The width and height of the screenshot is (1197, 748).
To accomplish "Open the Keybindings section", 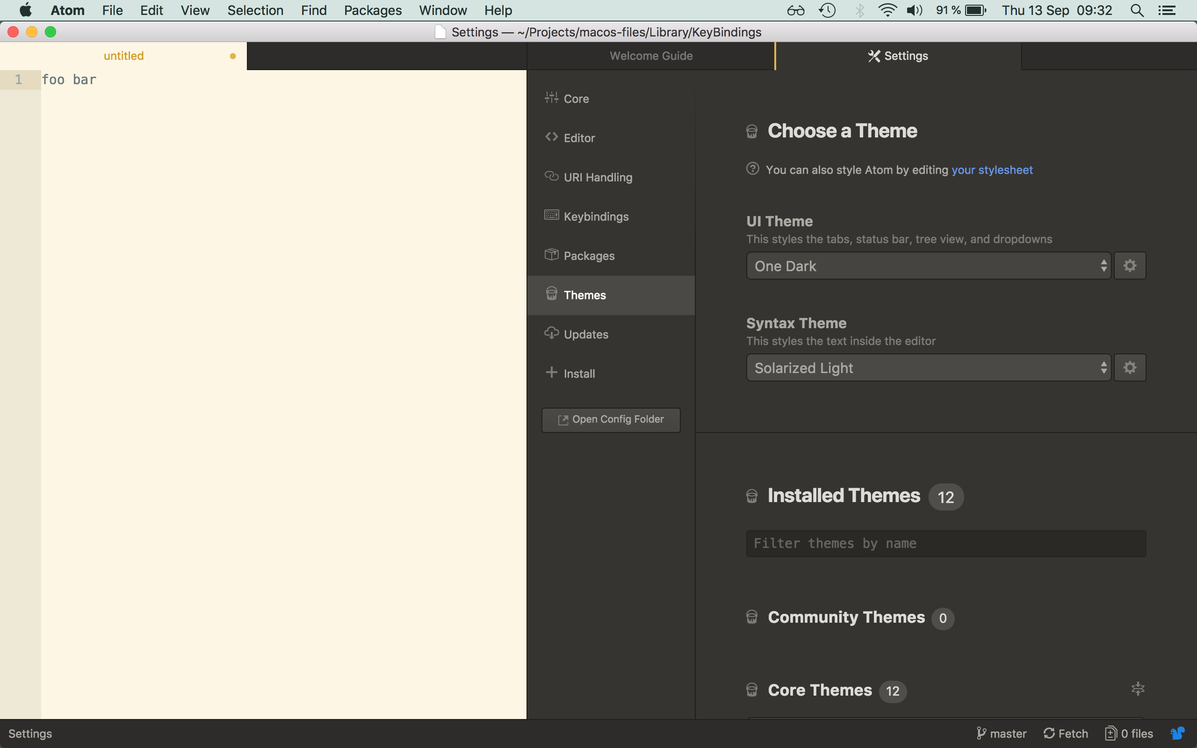I will click(x=596, y=216).
